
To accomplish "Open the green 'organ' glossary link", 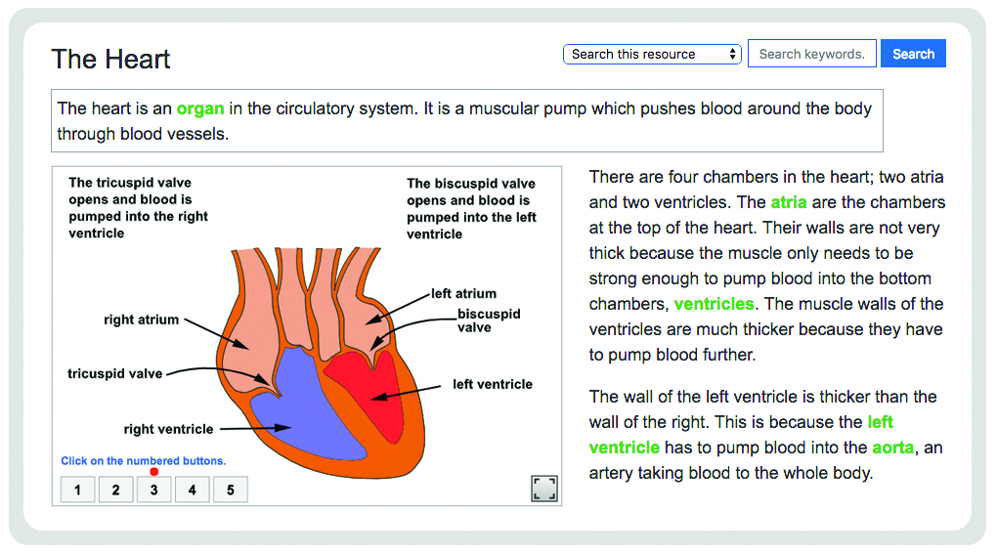I will click(x=200, y=108).
